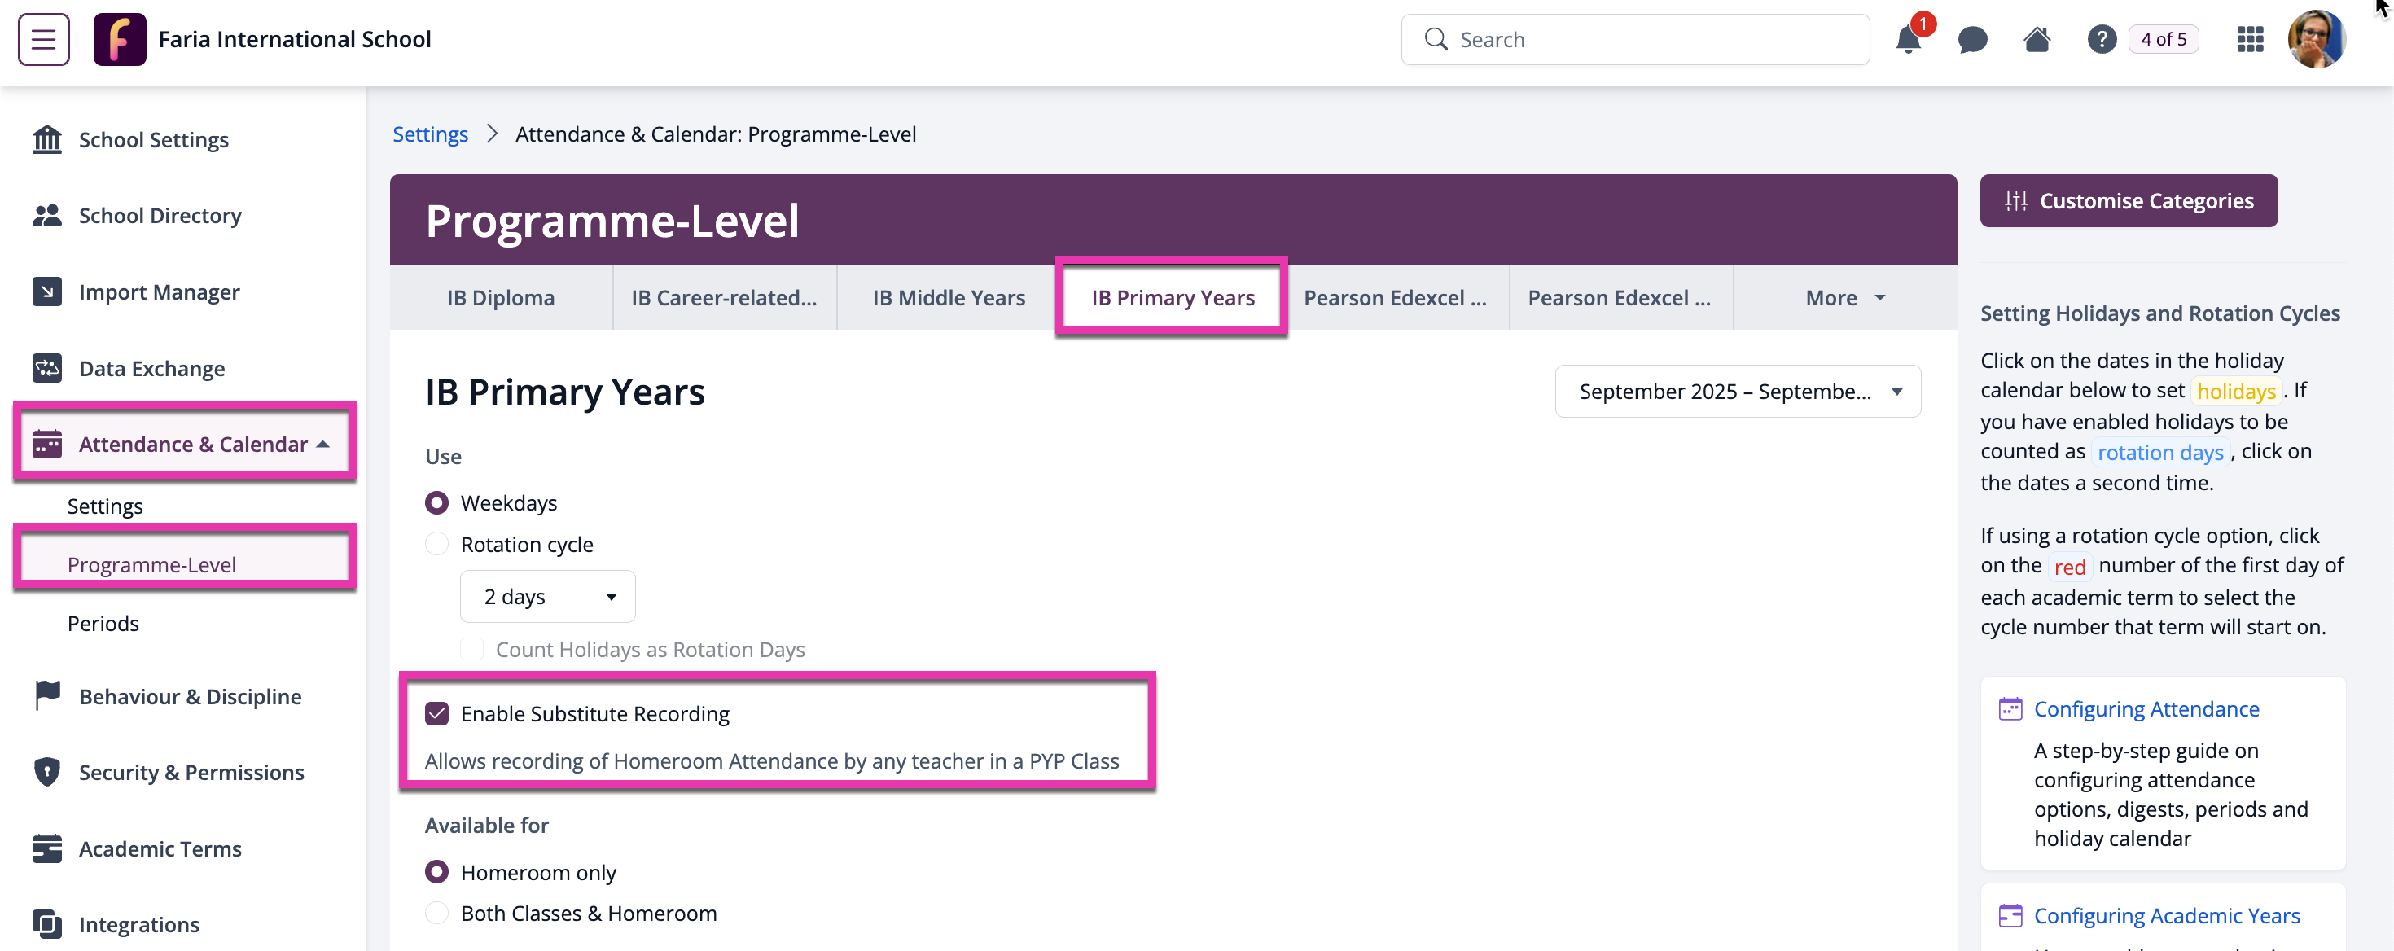Click the Integrations icon
2394x951 pixels.
click(x=47, y=924)
